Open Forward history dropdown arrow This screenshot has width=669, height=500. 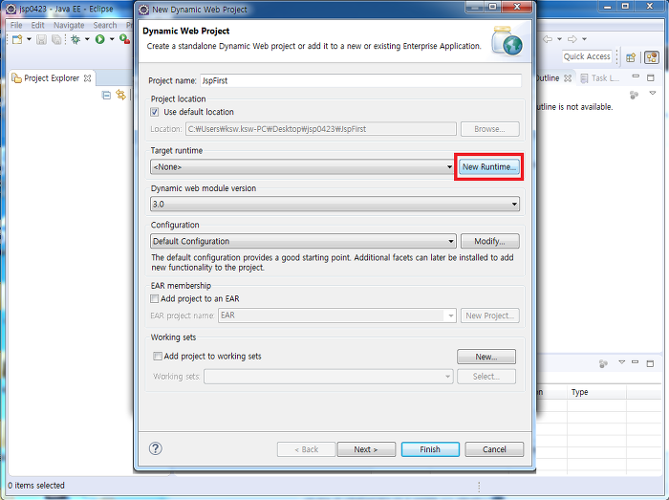point(584,39)
